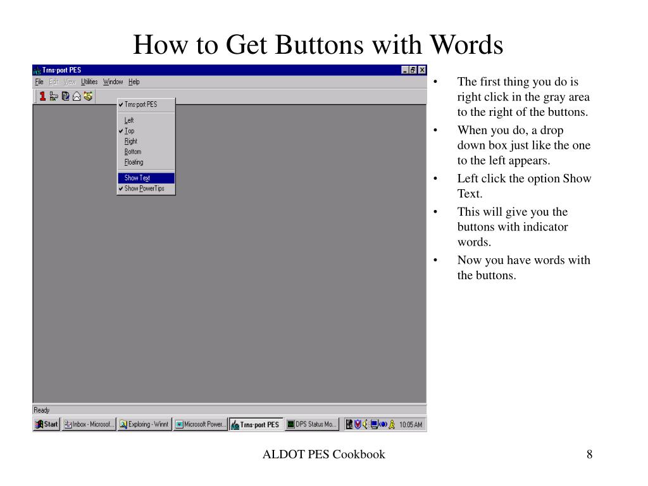The image size is (648, 486).
Task: Click the Trns-port PES taskbar button
Action: pos(256,425)
